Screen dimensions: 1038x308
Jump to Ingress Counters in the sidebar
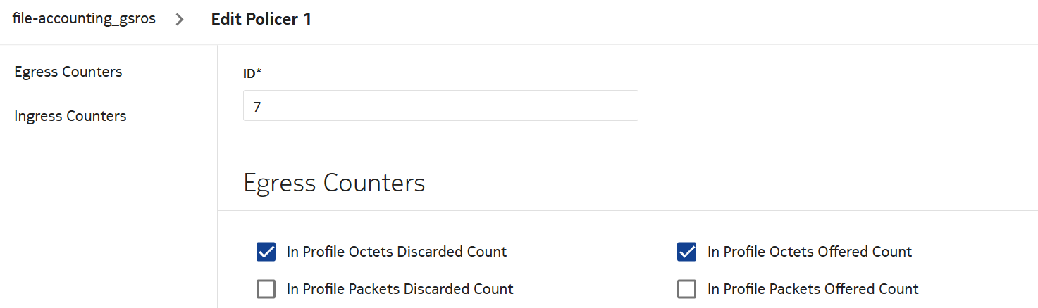(70, 116)
